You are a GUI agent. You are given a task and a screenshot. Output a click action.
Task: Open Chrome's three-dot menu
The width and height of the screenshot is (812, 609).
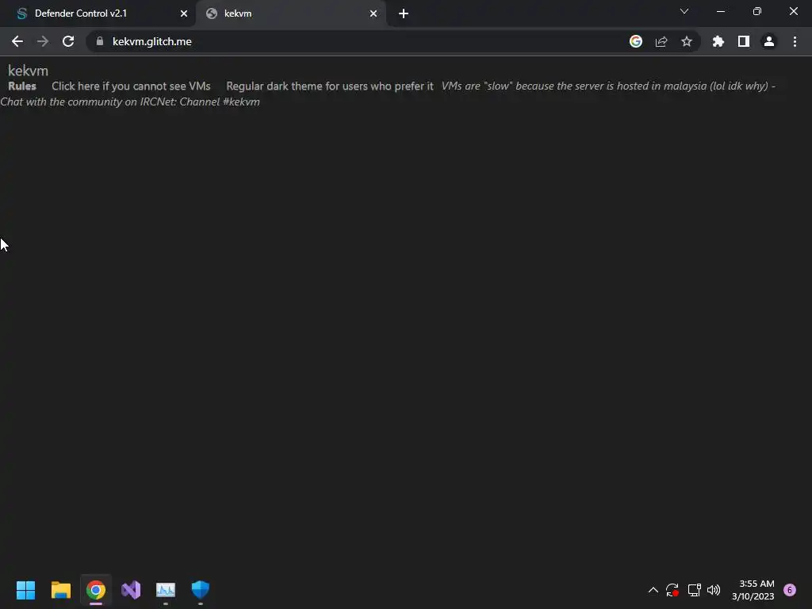(x=795, y=41)
